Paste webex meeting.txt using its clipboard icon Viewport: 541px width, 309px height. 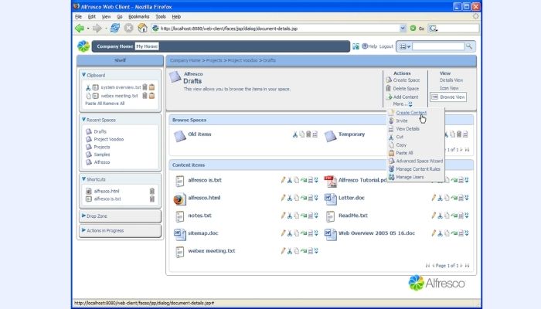[x=151, y=96]
